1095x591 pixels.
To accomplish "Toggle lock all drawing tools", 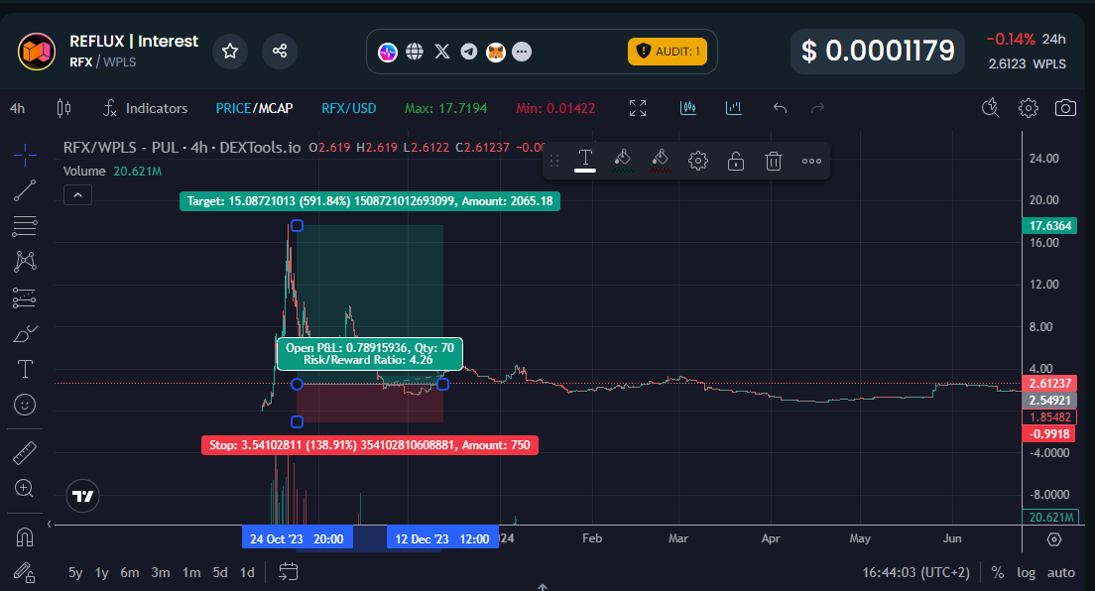I will (25, 573).
